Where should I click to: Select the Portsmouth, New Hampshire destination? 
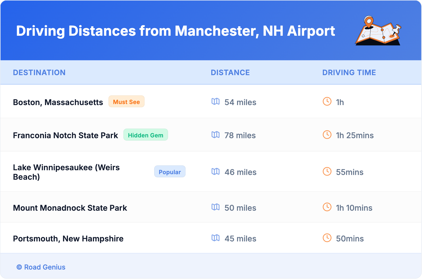[68, 239]
